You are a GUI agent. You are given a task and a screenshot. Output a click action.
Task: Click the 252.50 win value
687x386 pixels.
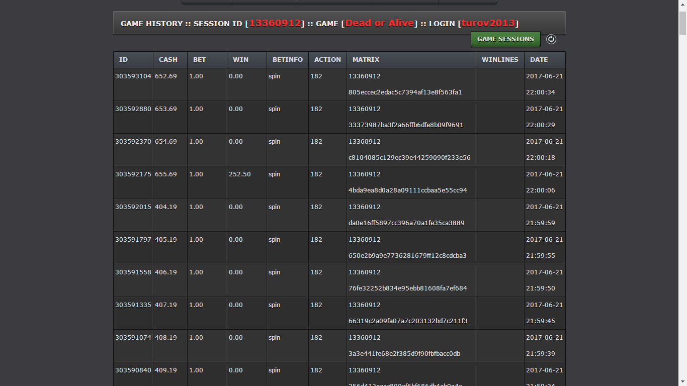[240, 174]
